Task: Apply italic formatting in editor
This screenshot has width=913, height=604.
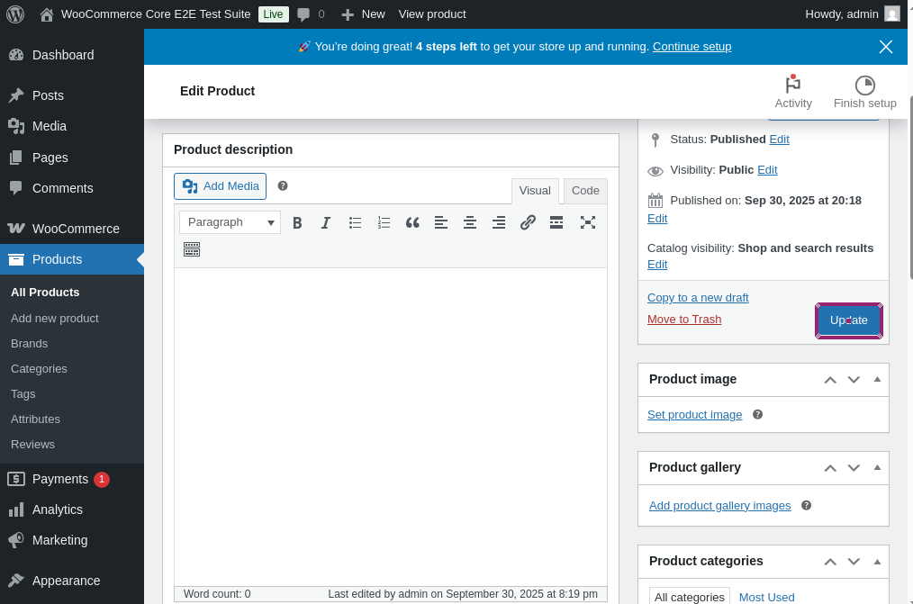Action: coord(326,222)
